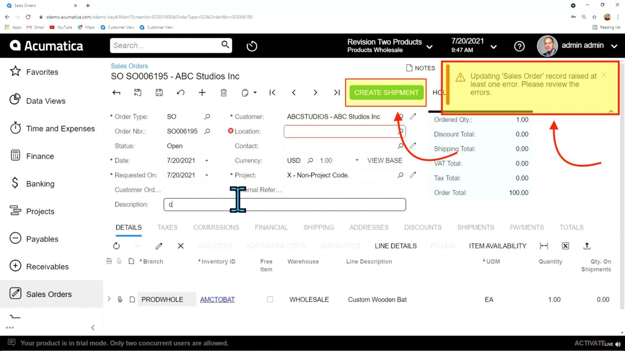Open Help using the question mark icon
This screenshot has height=351, width=625.
519,46
